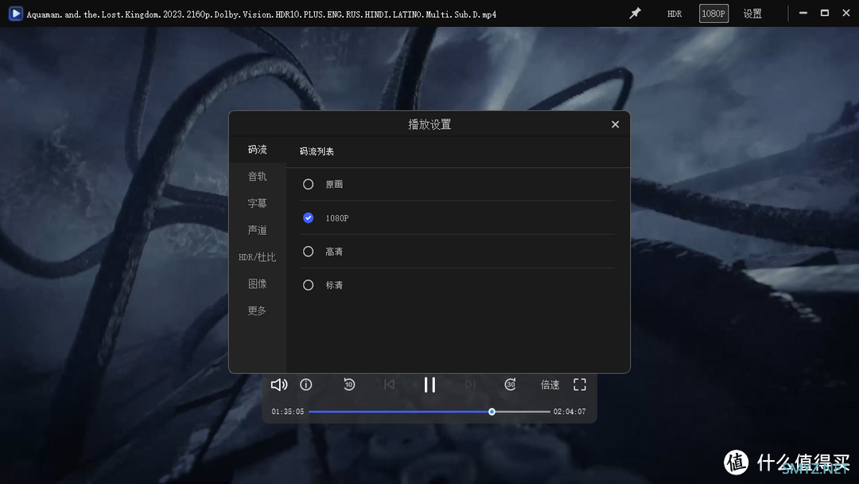Close the player window
Viewport: 859px width, 484px height.
click(x=845, y=14)
